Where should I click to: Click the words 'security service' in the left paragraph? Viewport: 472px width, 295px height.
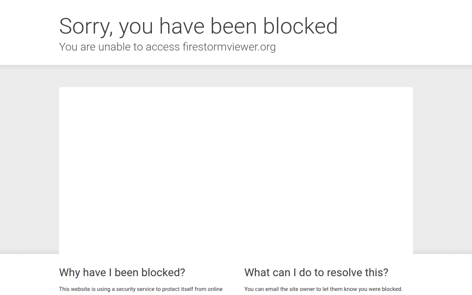[135, 289]
